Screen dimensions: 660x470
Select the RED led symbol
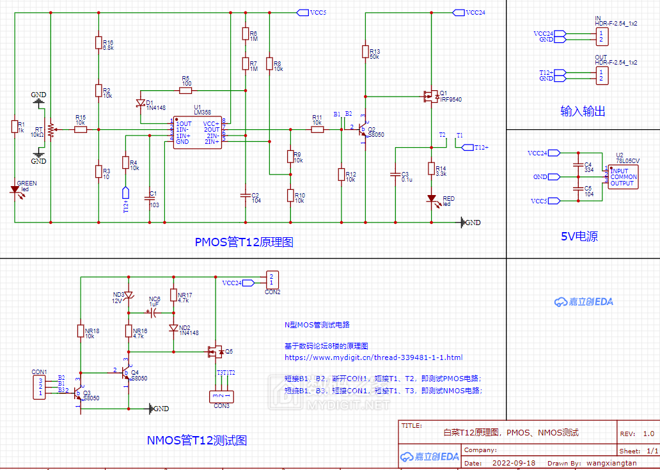tap(431, 199)
